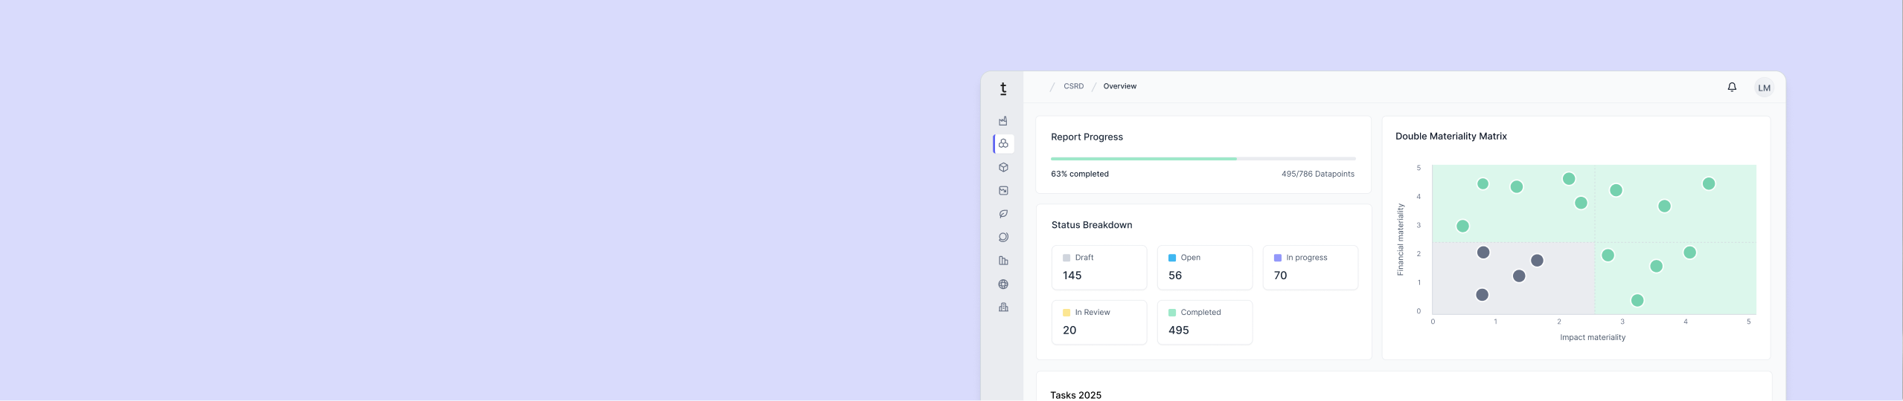The width and height of the screenshot is (1903, 401).
Task: Select the leftmost green dot in the matrix
Action: (x=1462, y=226)
